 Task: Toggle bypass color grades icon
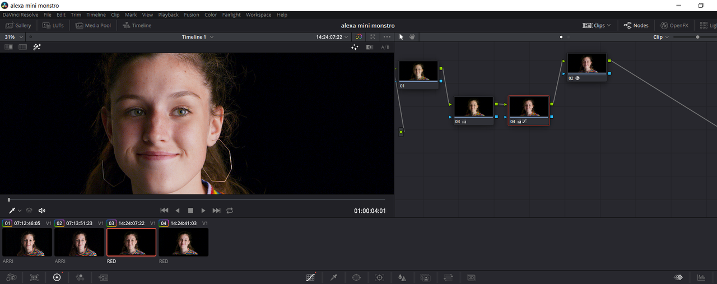358,37
